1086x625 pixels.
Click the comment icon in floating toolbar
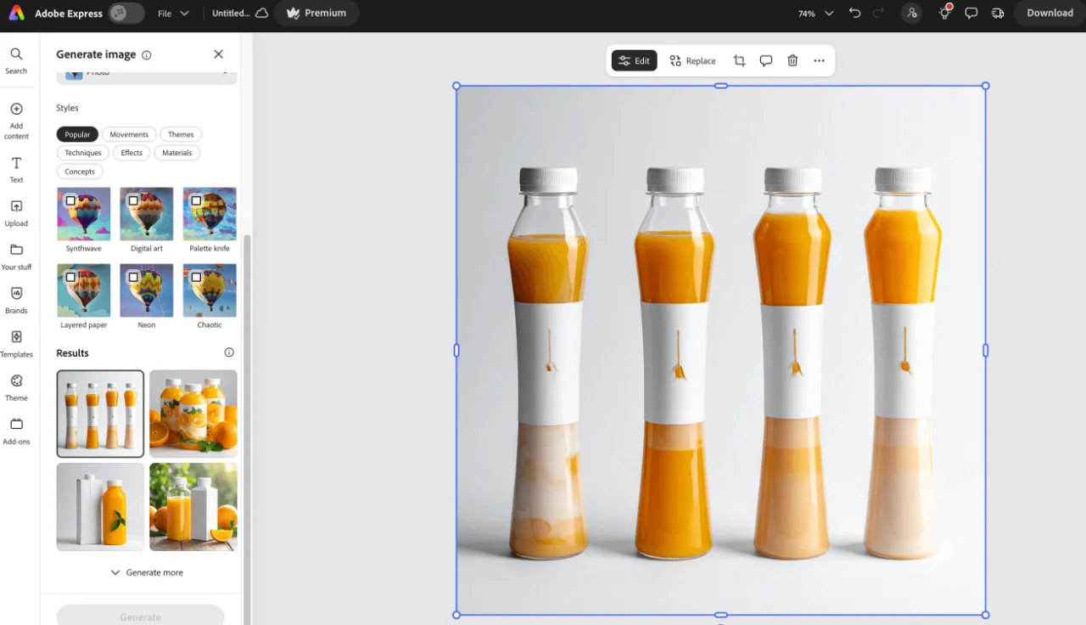[x=766, y=61]
